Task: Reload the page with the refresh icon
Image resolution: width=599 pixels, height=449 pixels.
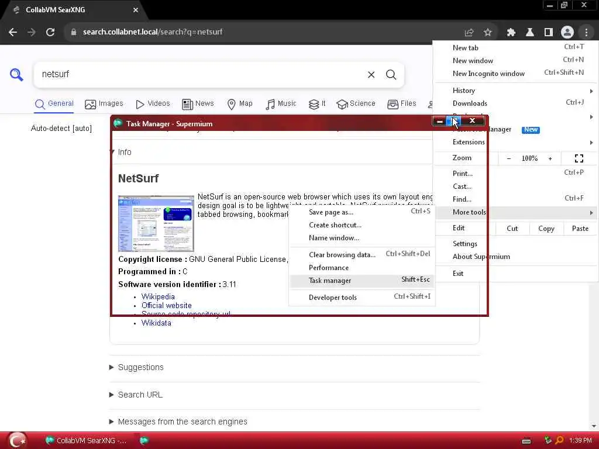Action: coord(50,32)
